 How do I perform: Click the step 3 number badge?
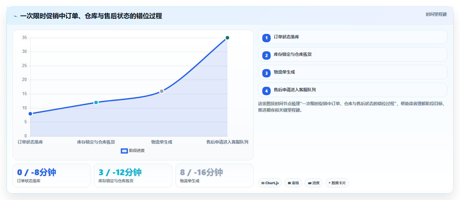click(x=266, y=73)
